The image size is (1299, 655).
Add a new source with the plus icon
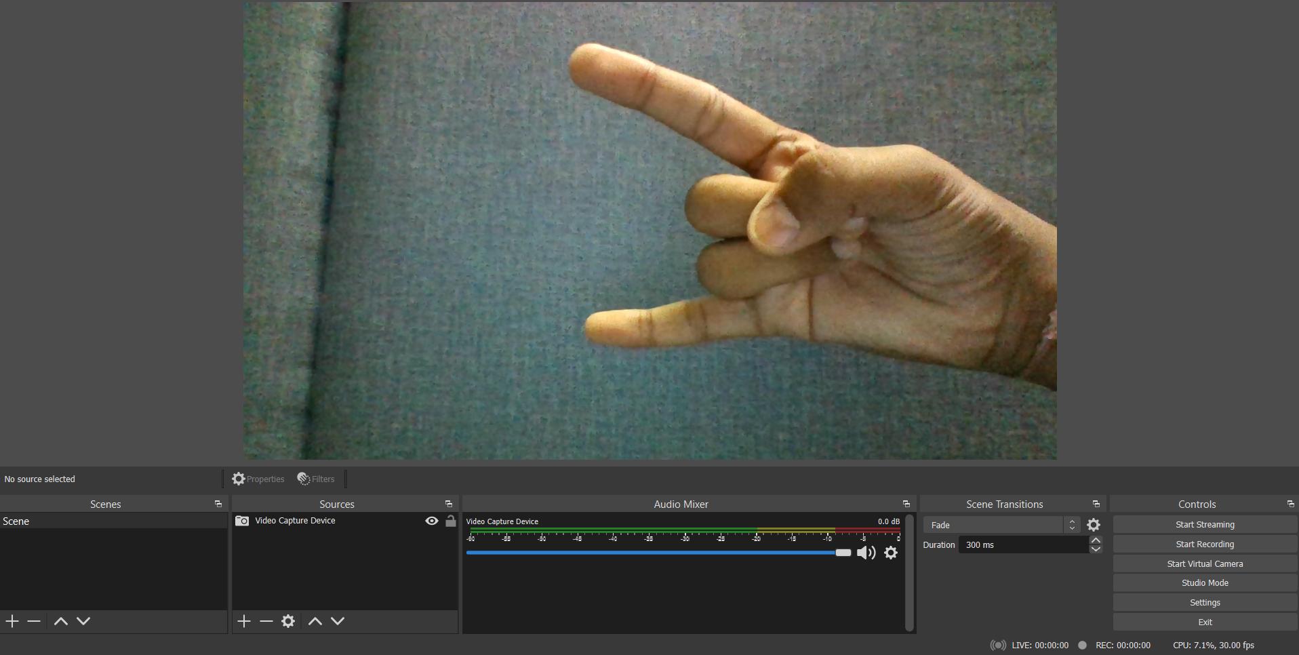pyautogui.click(x=243, y=620)
